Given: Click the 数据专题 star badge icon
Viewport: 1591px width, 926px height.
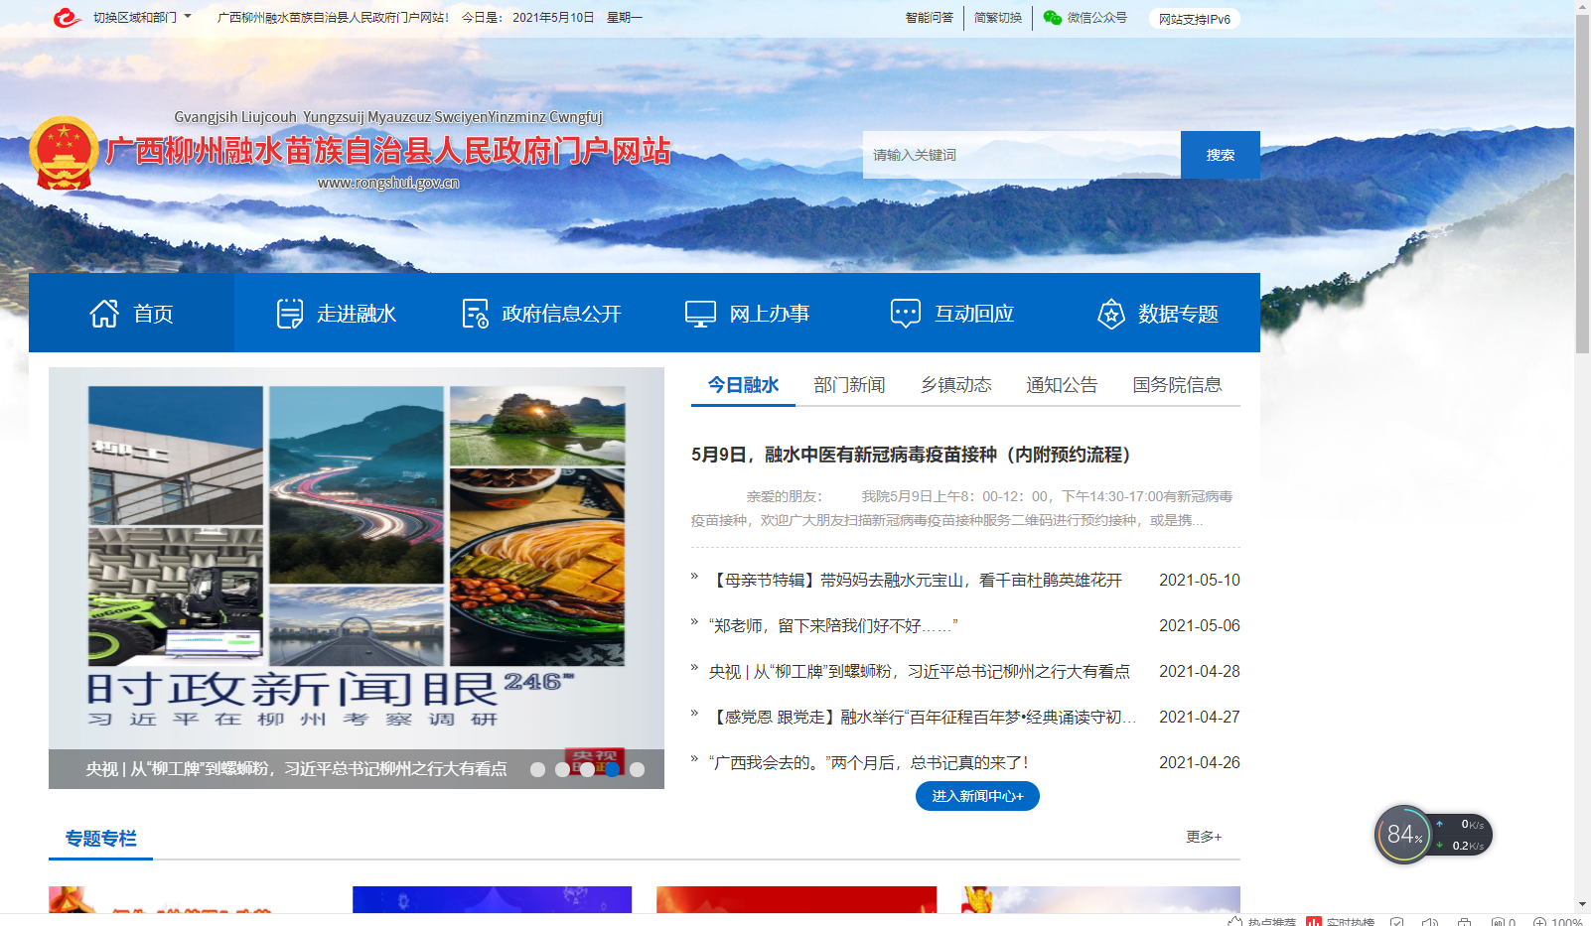Looking at the screenshot, I should tap(1110, 314).
